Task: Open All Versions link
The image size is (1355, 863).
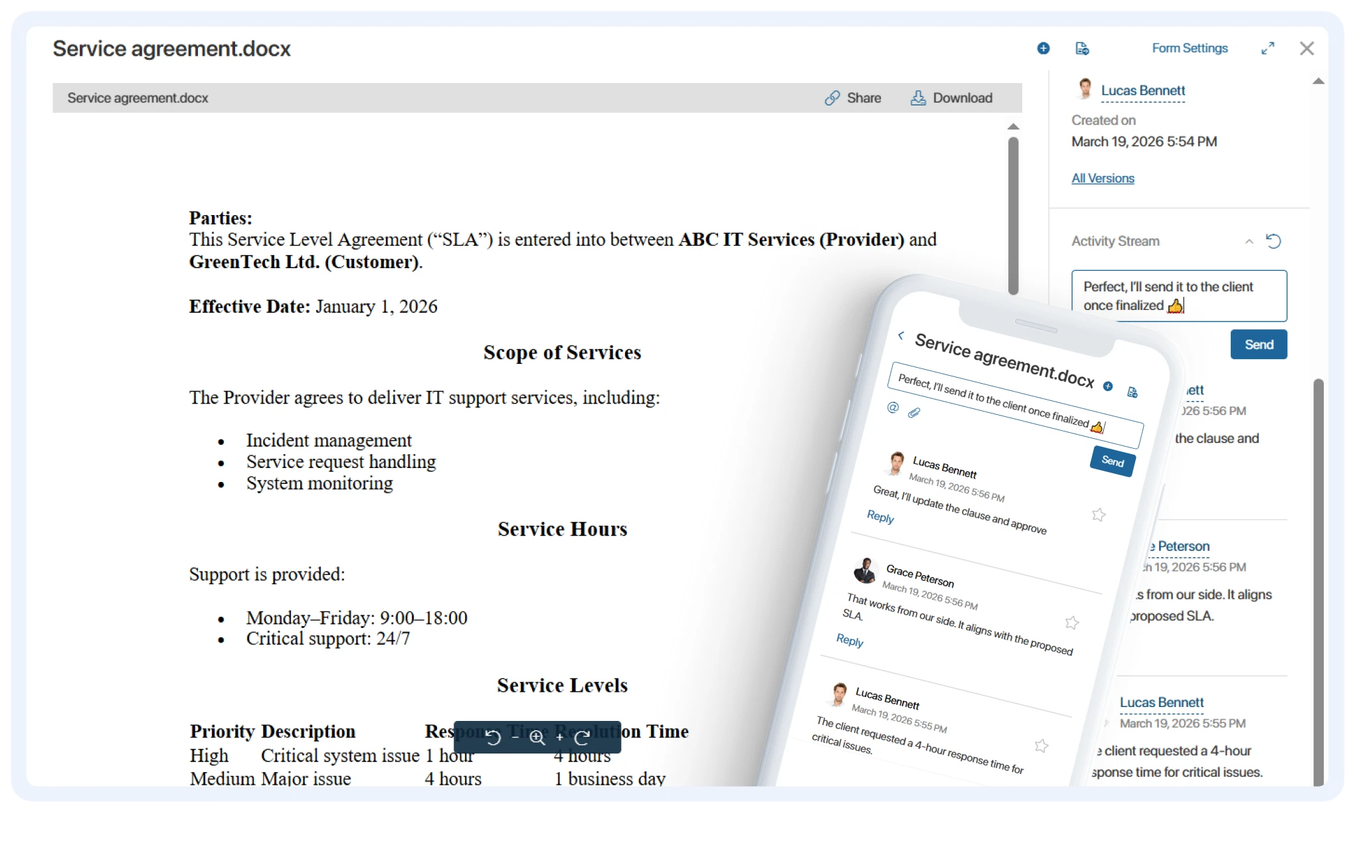Action: click(x=1103, y=179)
